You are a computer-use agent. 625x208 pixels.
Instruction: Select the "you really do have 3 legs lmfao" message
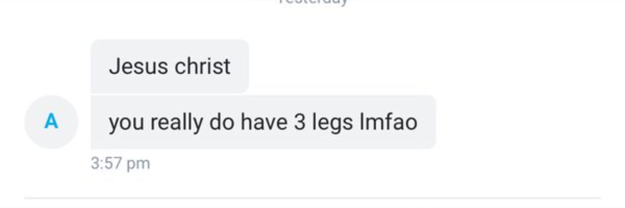pos(263,122)
